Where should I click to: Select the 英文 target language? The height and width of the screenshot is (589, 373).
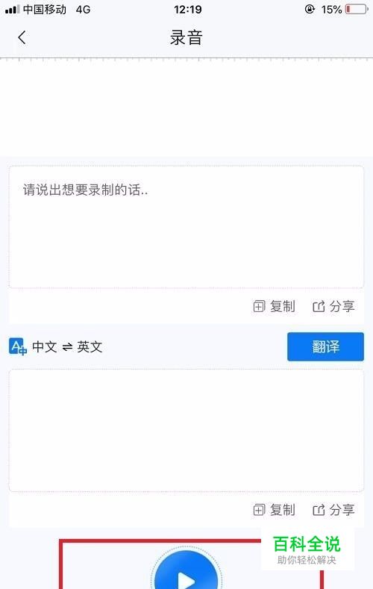pyautogui.click(x=90, y=346)
